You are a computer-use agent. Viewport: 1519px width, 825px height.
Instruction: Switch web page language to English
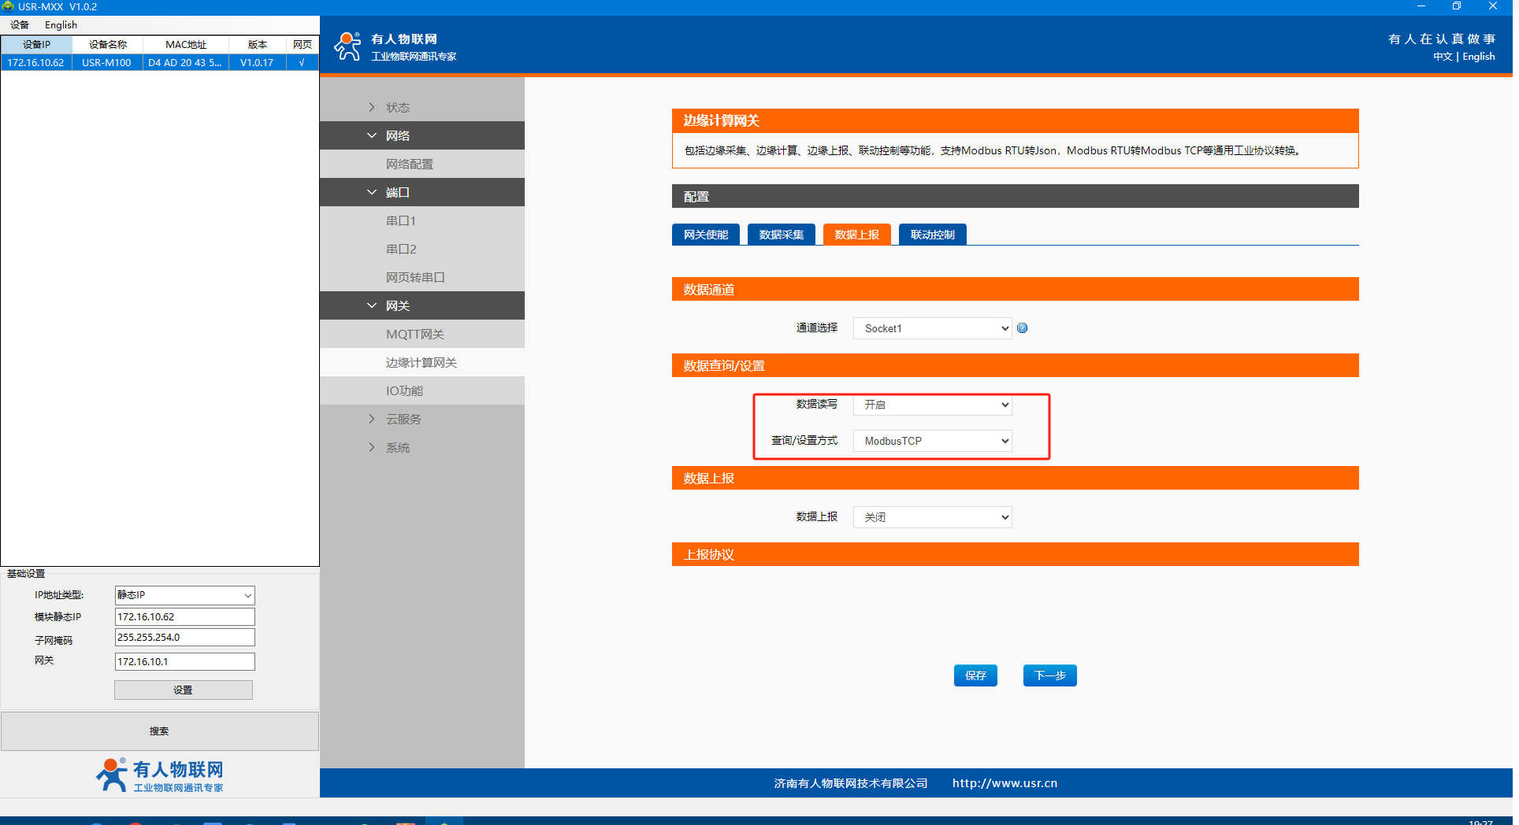1478,57
